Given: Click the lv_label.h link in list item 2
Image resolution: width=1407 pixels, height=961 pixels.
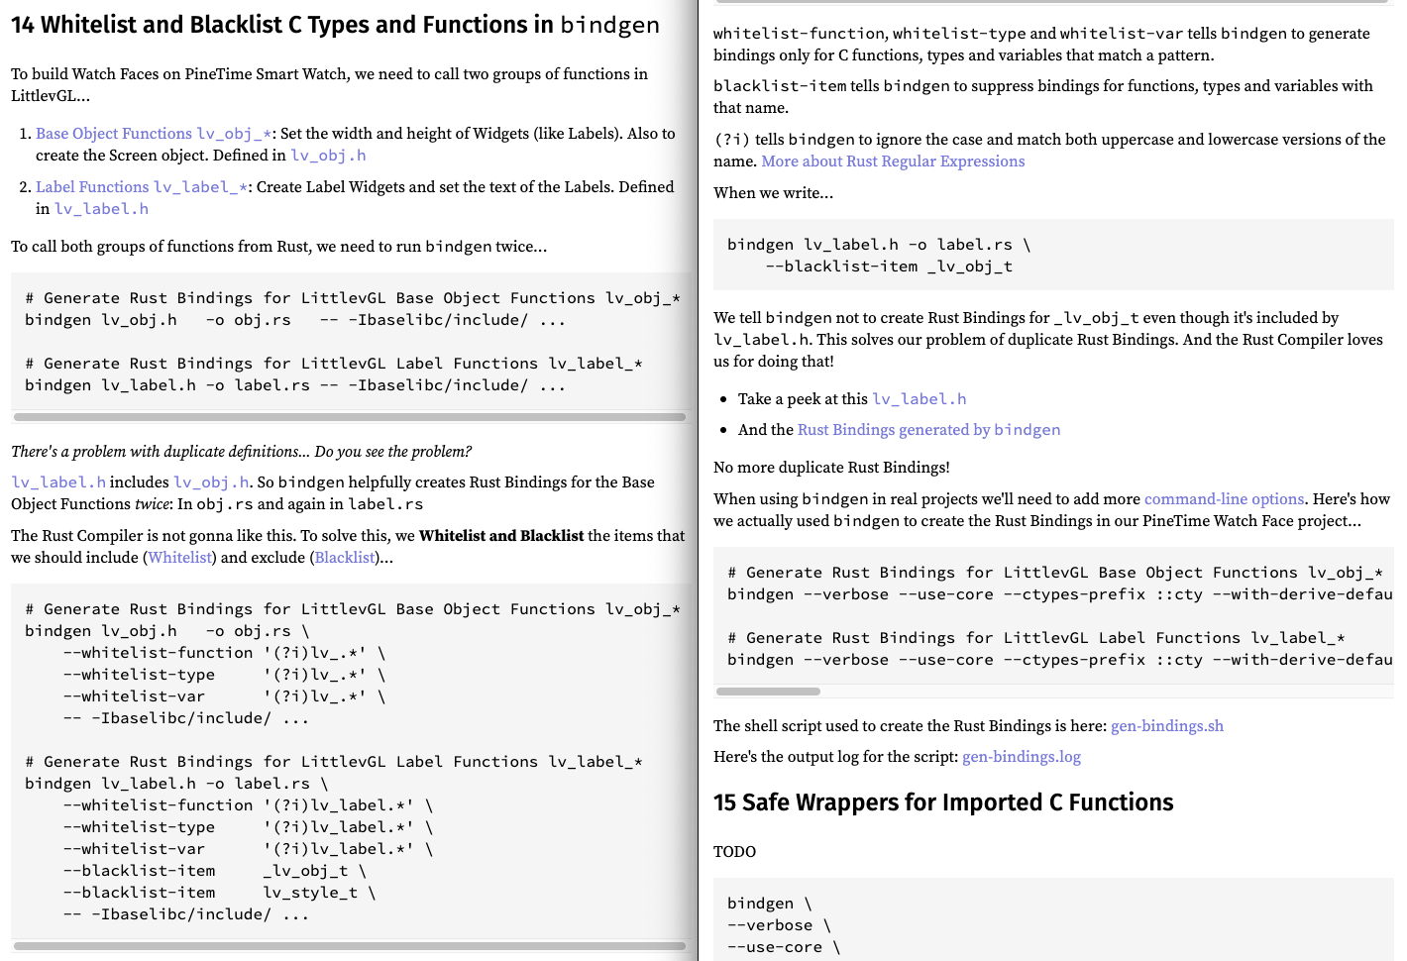Looking at the screenshot, I should (101, 209).
